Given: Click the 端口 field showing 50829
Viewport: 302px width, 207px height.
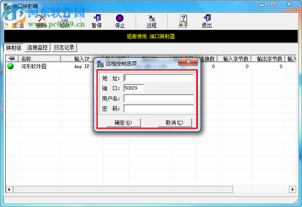Looking at the screenshot, I should tap(134, 88).
